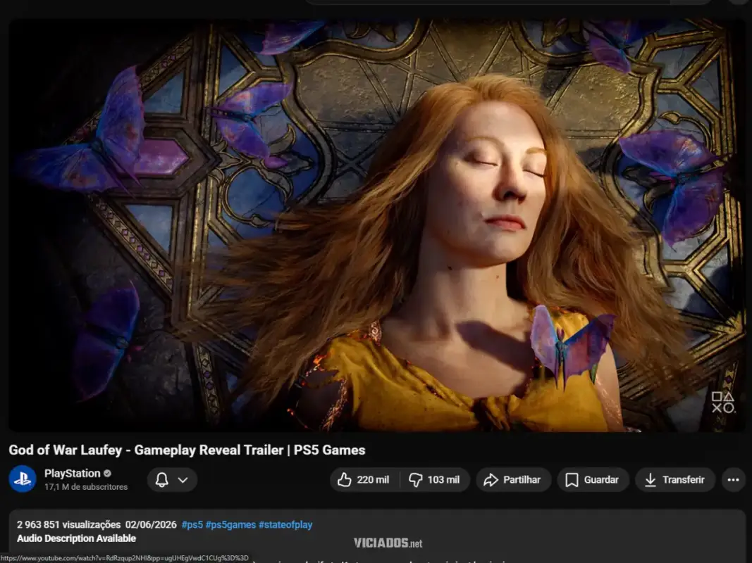Viewport: 752px width, 563px height.
Task: Click the Partilhar share button
Action: [x=513, y=480]
